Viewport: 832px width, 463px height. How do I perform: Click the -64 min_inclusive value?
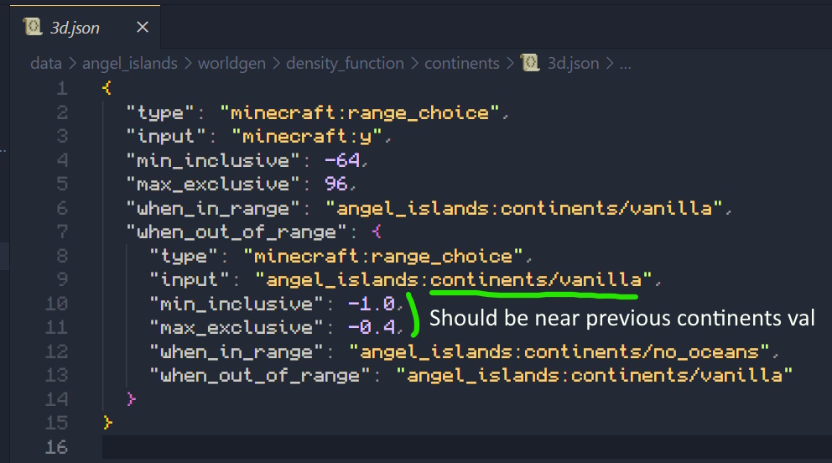click(x=342, y=159)
